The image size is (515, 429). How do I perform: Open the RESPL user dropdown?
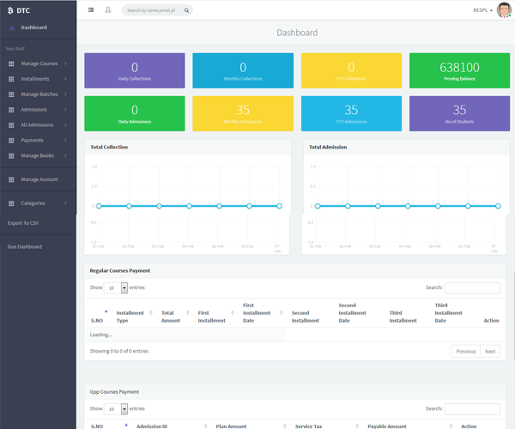coord(483,10)
